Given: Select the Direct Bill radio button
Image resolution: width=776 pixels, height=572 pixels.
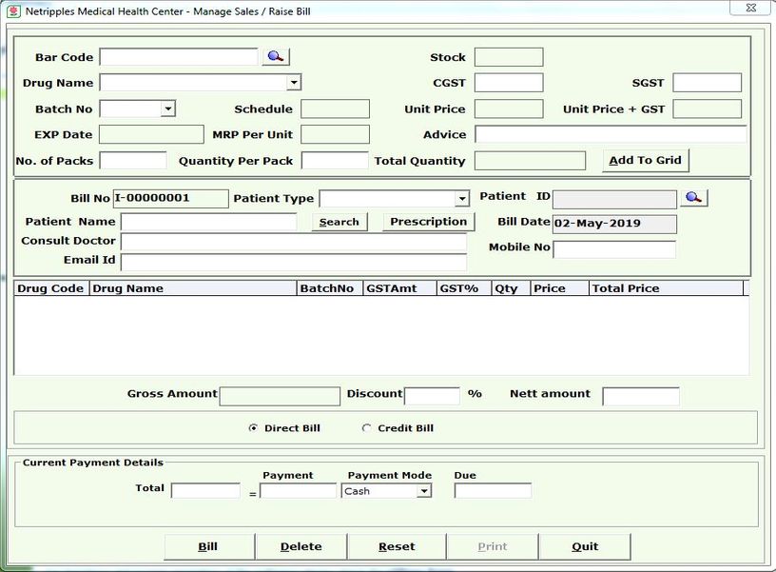Looking at the screenshot, I should pyautogui.click(x=253, y=428).
